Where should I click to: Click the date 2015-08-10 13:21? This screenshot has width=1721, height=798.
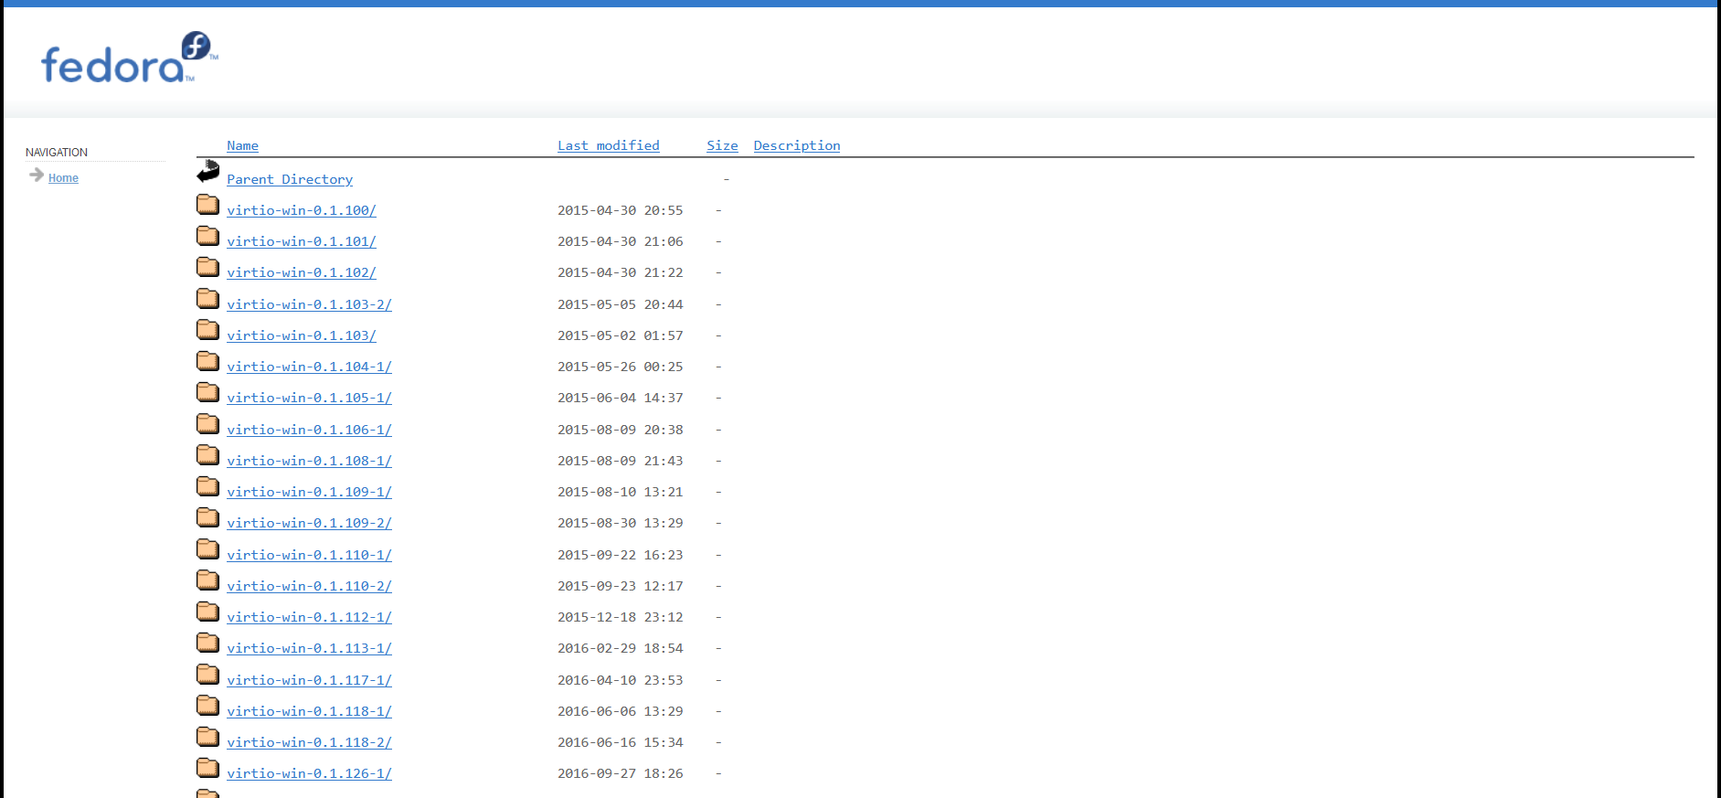[621, 492]
